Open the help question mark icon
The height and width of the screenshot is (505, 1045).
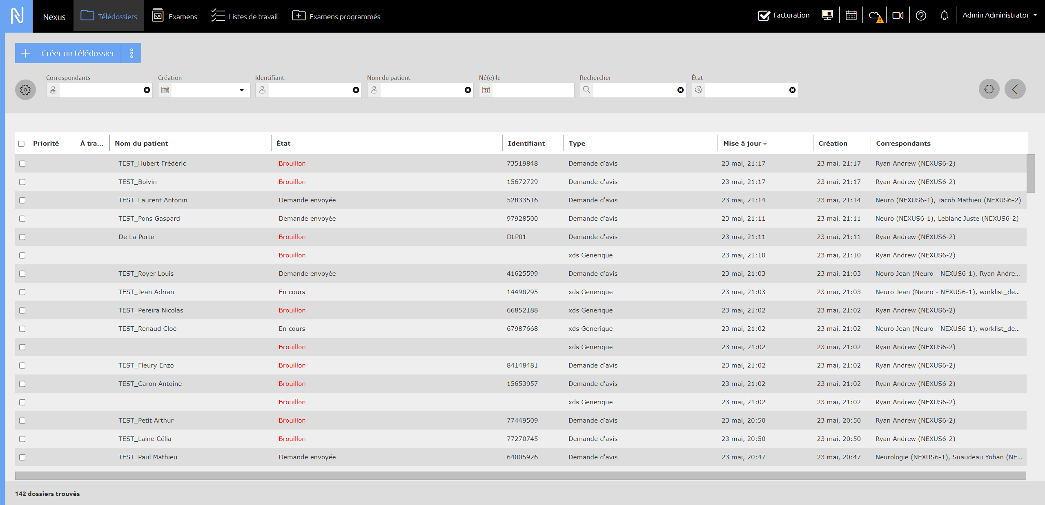921,16
